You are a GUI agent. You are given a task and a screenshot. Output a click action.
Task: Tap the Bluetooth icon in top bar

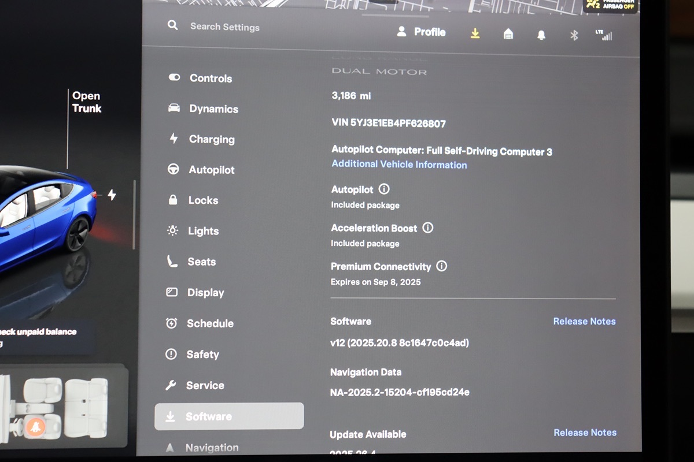574,35
